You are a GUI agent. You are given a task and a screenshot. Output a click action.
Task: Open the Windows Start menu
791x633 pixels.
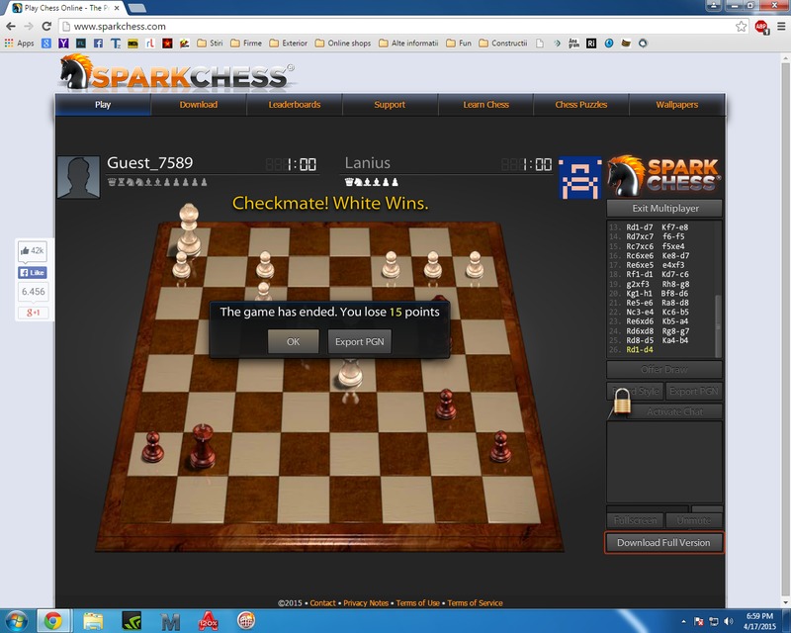(15, 621)
